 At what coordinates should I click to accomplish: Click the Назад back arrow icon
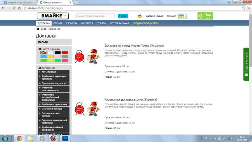(x=37, y=29)
